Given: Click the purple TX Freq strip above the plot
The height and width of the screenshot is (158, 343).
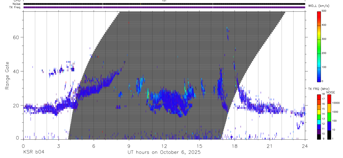Looking at the screenshot, I should click(x=164, y=7).
